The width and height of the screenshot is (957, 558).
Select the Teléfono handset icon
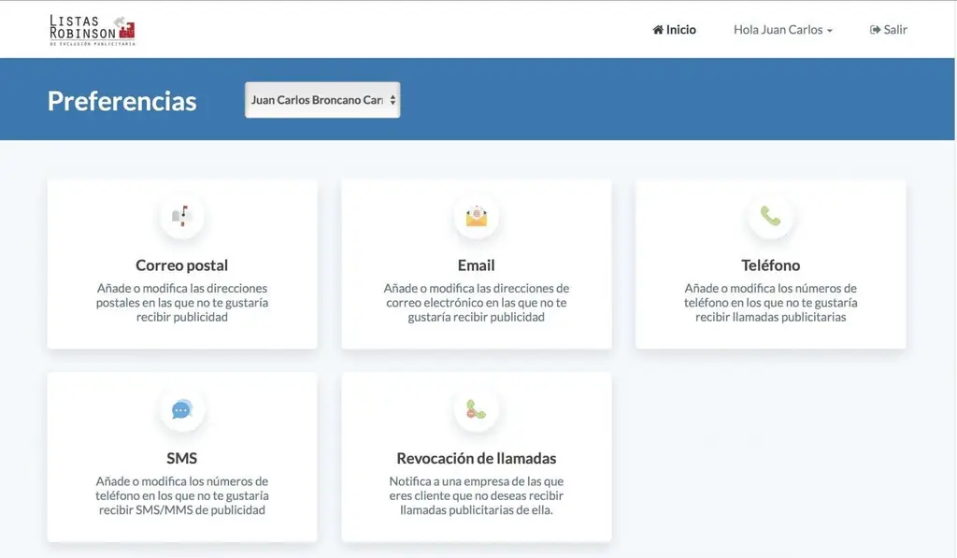(770, 216)
